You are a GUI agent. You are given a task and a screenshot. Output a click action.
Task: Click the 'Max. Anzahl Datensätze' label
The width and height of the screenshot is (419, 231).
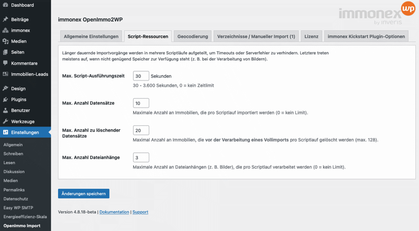pos(88,103)
